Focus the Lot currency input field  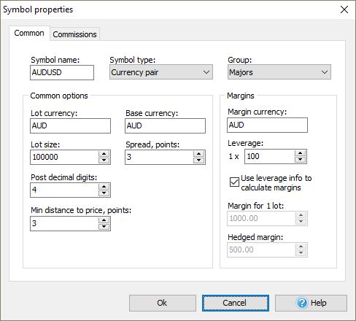pyautogui.click(x=70, y=125)
